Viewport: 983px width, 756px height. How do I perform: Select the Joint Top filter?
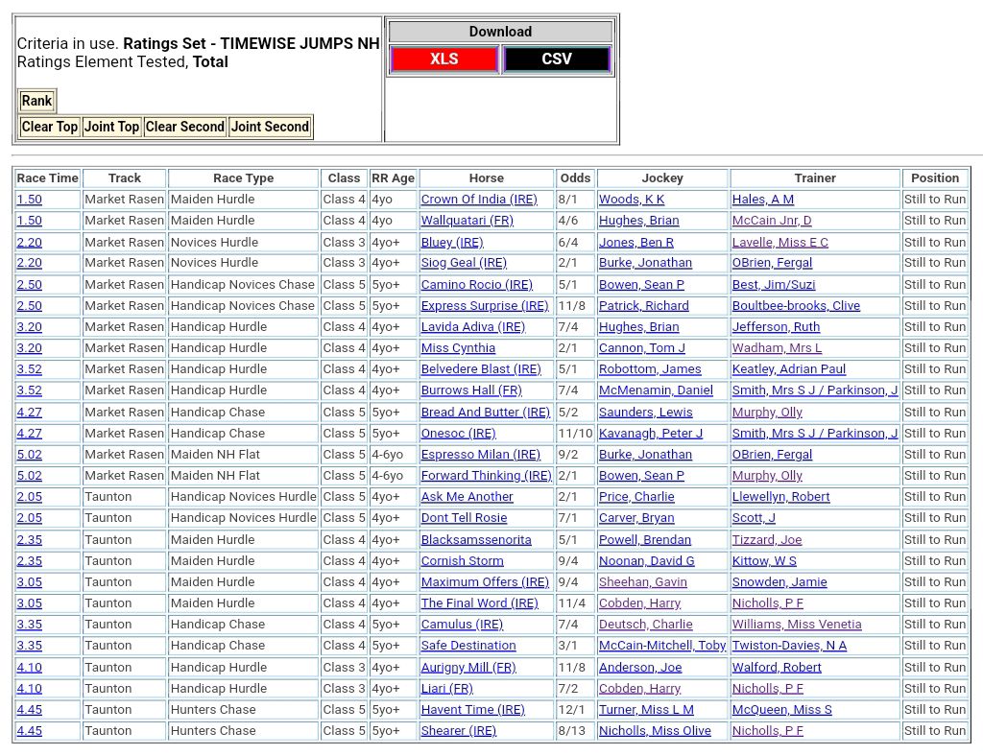coord(111,127)
